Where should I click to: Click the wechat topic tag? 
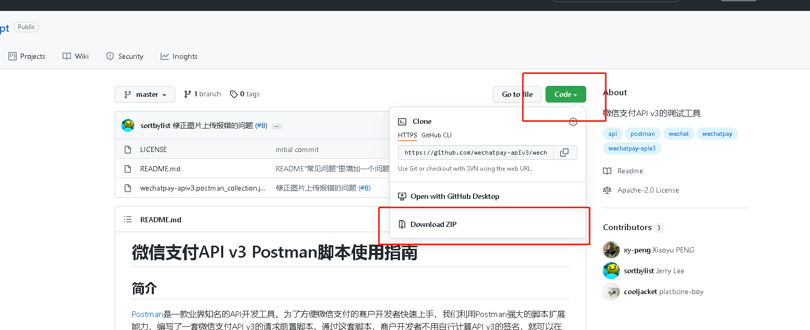point(679,134)
